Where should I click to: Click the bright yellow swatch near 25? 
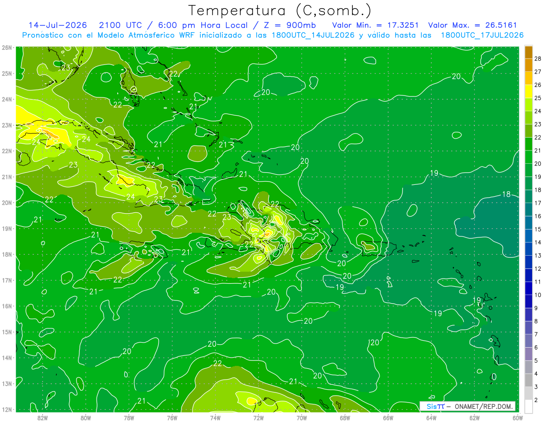tap(528, 91)
